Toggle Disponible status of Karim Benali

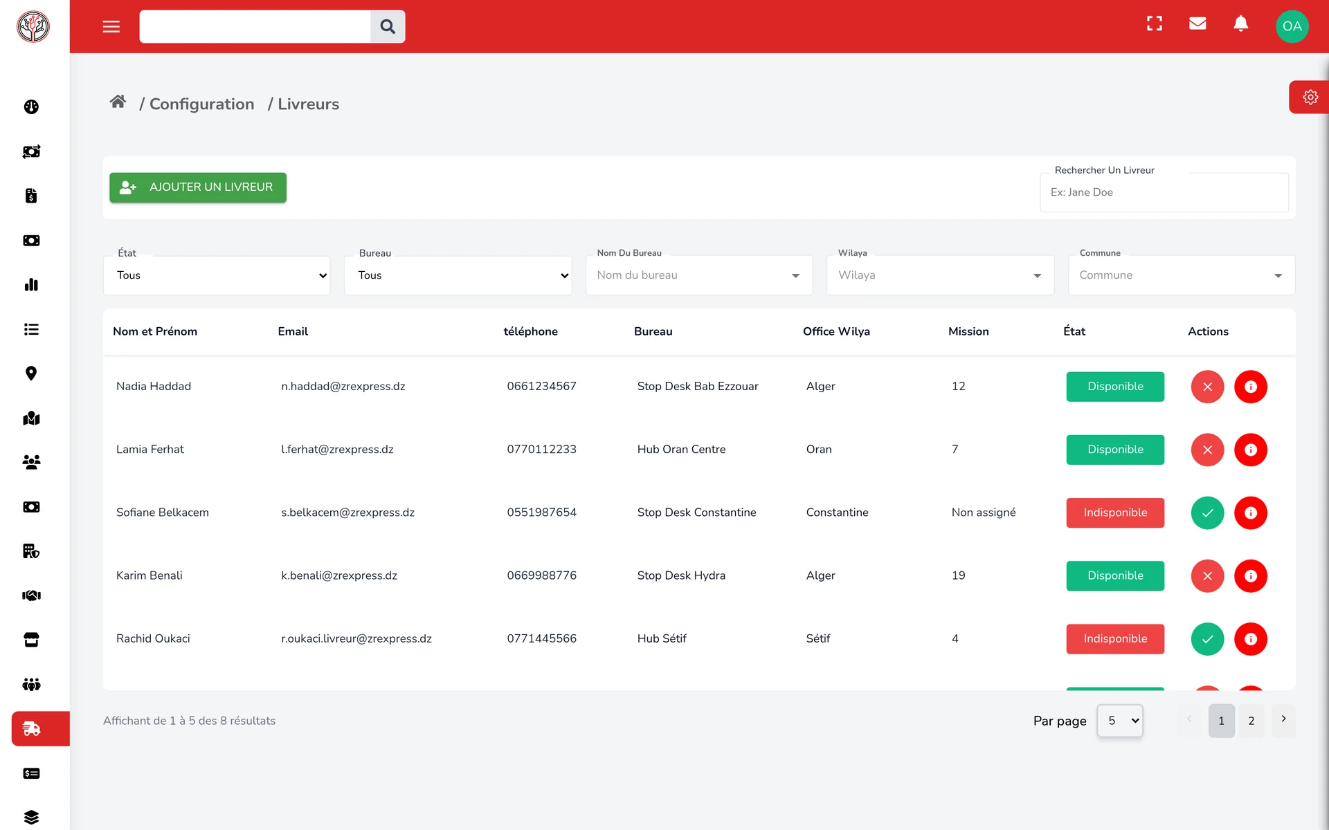point(1115,575)
